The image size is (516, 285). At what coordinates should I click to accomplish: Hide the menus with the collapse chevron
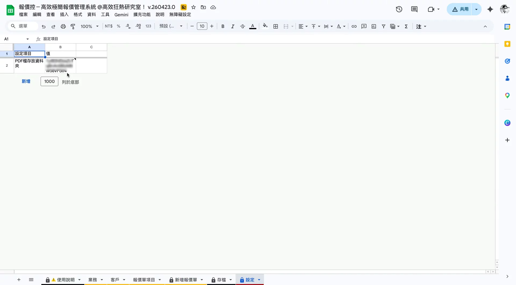coord(485,26)
